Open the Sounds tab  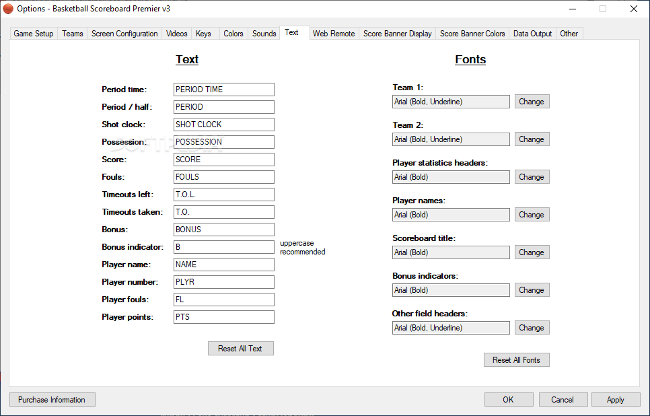264,34
